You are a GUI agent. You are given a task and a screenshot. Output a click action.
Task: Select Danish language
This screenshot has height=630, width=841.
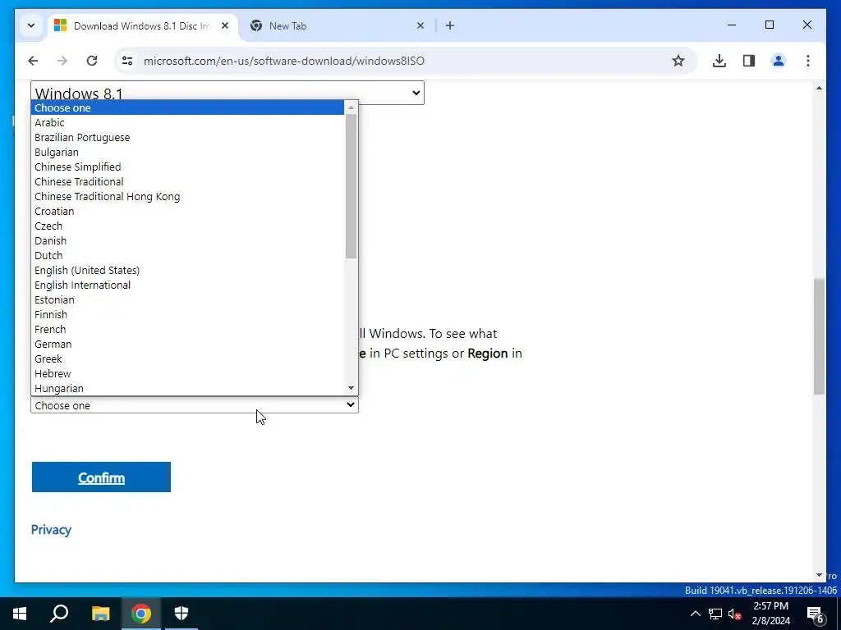coord(187,240)
